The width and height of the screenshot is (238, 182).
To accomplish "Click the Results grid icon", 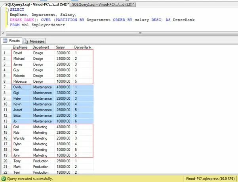I will 5,40.
